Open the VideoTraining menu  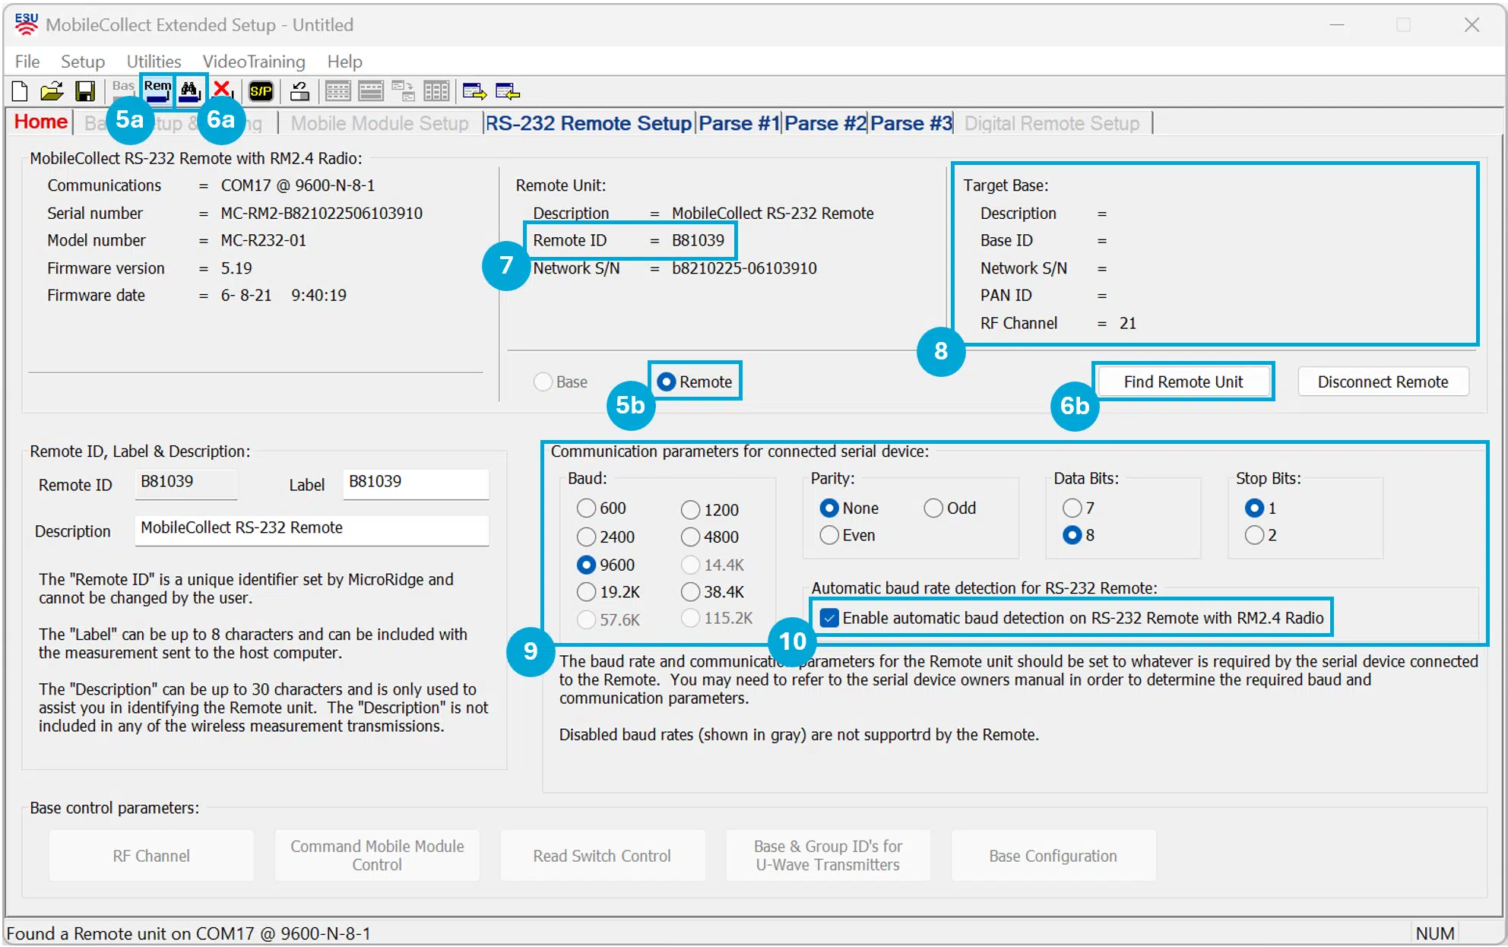pos(254,62)
